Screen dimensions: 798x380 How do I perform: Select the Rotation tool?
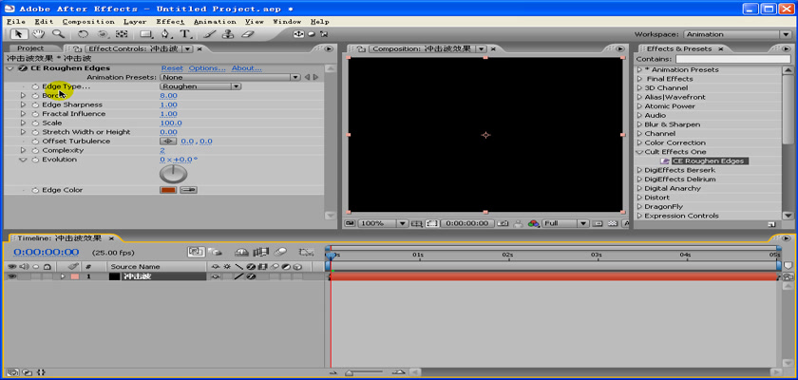(x=83, y=34)
